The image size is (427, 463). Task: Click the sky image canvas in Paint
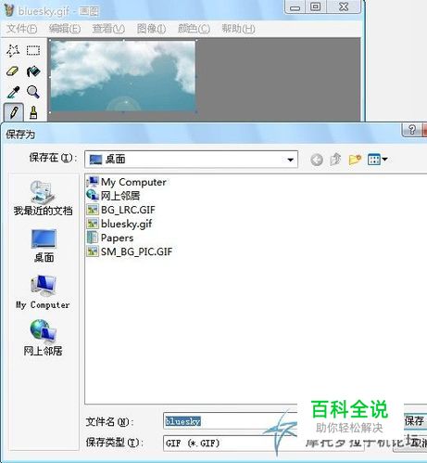[x=123, y=76]
